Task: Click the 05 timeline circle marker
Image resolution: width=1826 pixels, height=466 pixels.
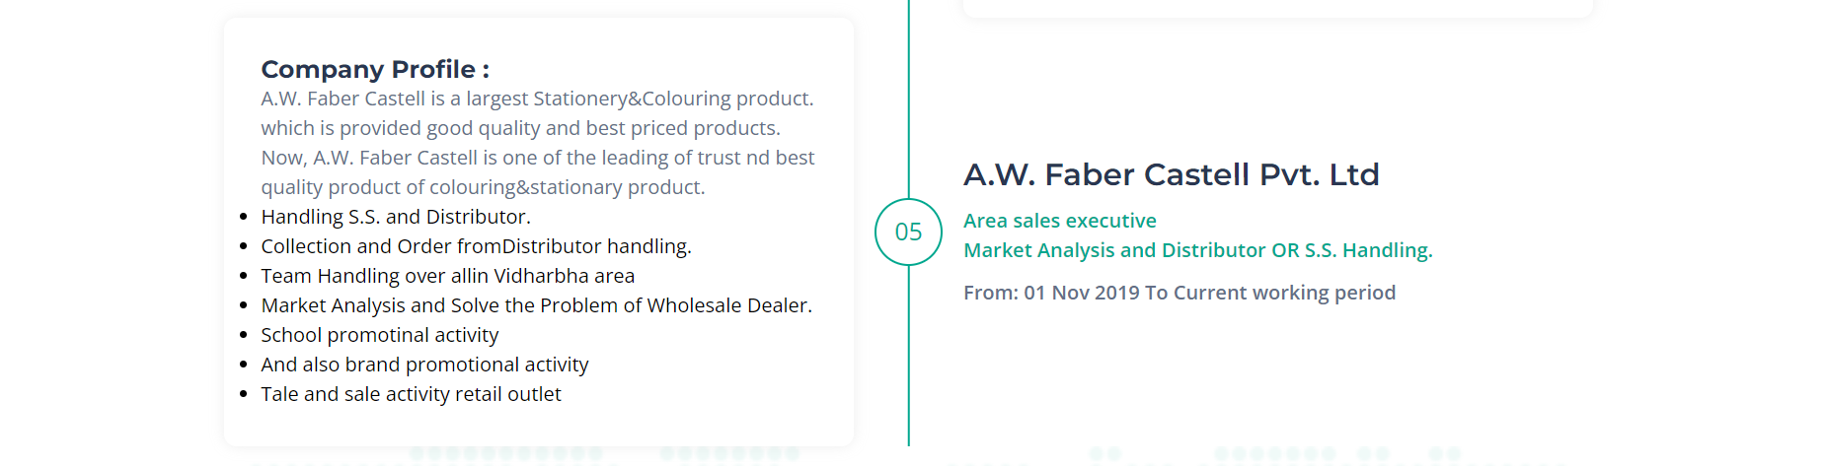Action: click(x=908, y=232)
